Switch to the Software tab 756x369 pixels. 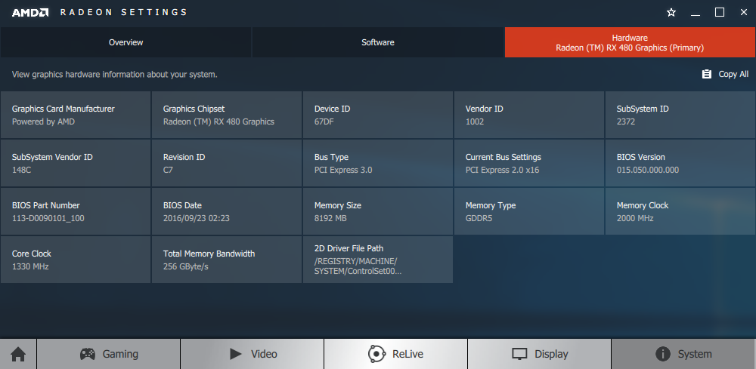(x=378, y=42)
